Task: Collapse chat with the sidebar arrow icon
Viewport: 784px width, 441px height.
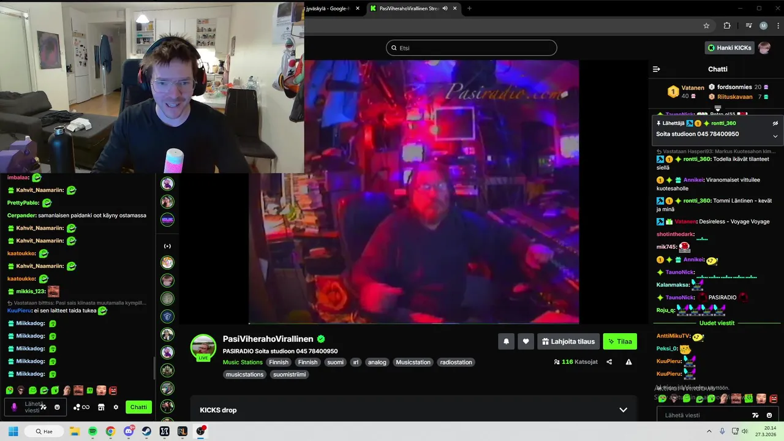Action: click(x=656, y=69)
